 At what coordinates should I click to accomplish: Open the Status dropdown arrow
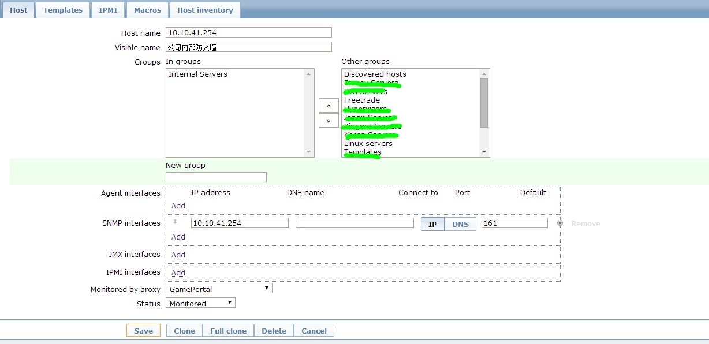pyautogui.click(x=229, y=302)
